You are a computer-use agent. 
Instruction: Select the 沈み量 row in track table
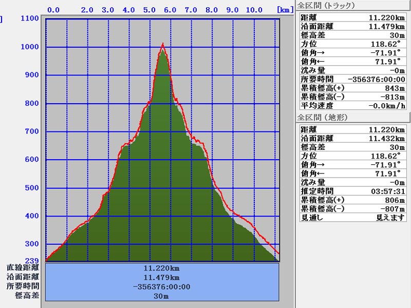click(x=352, y=70)
